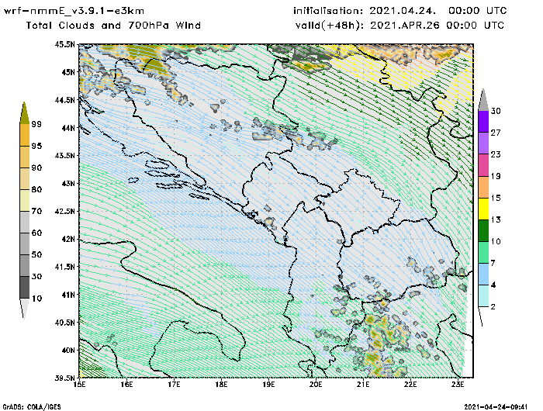
Task: Click the 17E longitude axis label
Action: 175,385
